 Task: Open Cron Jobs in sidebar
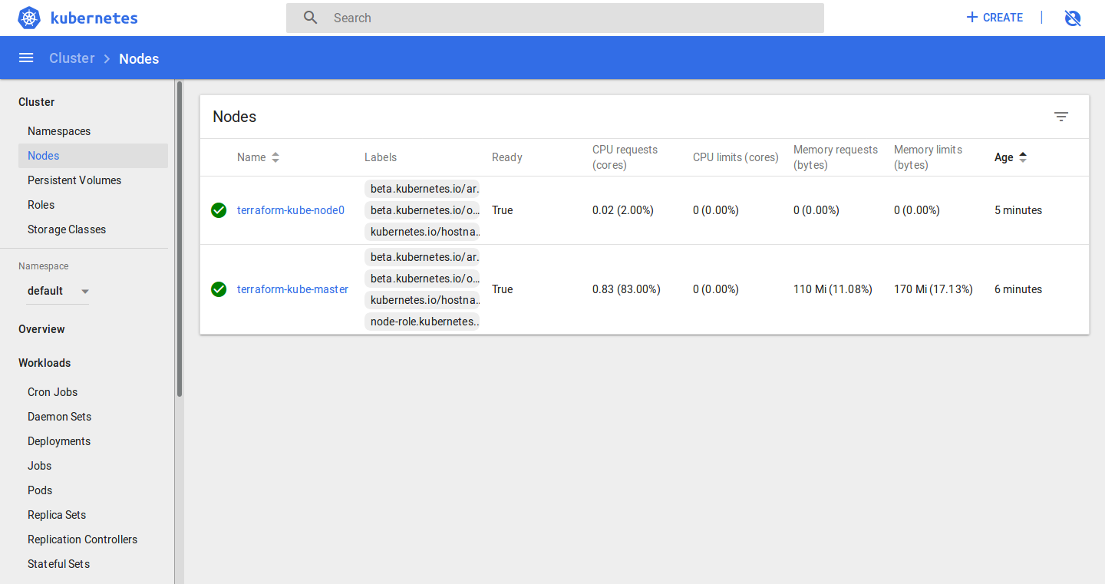tap(53, 392)
